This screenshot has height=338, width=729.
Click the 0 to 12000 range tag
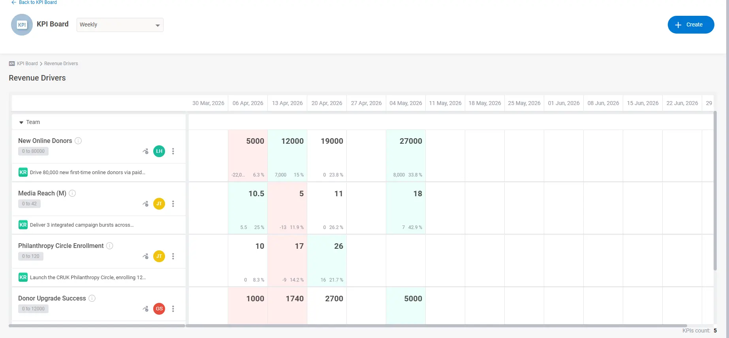point(33,309)
